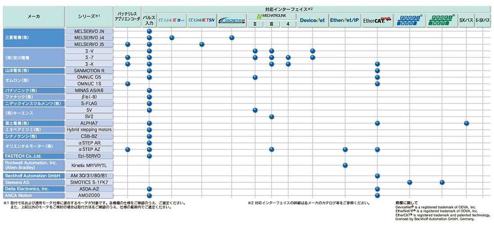This screenshot has width=494, height=226.
Task: Click the オリエンタルモーター(株) maker cell
Action: (x=34, y=146)
